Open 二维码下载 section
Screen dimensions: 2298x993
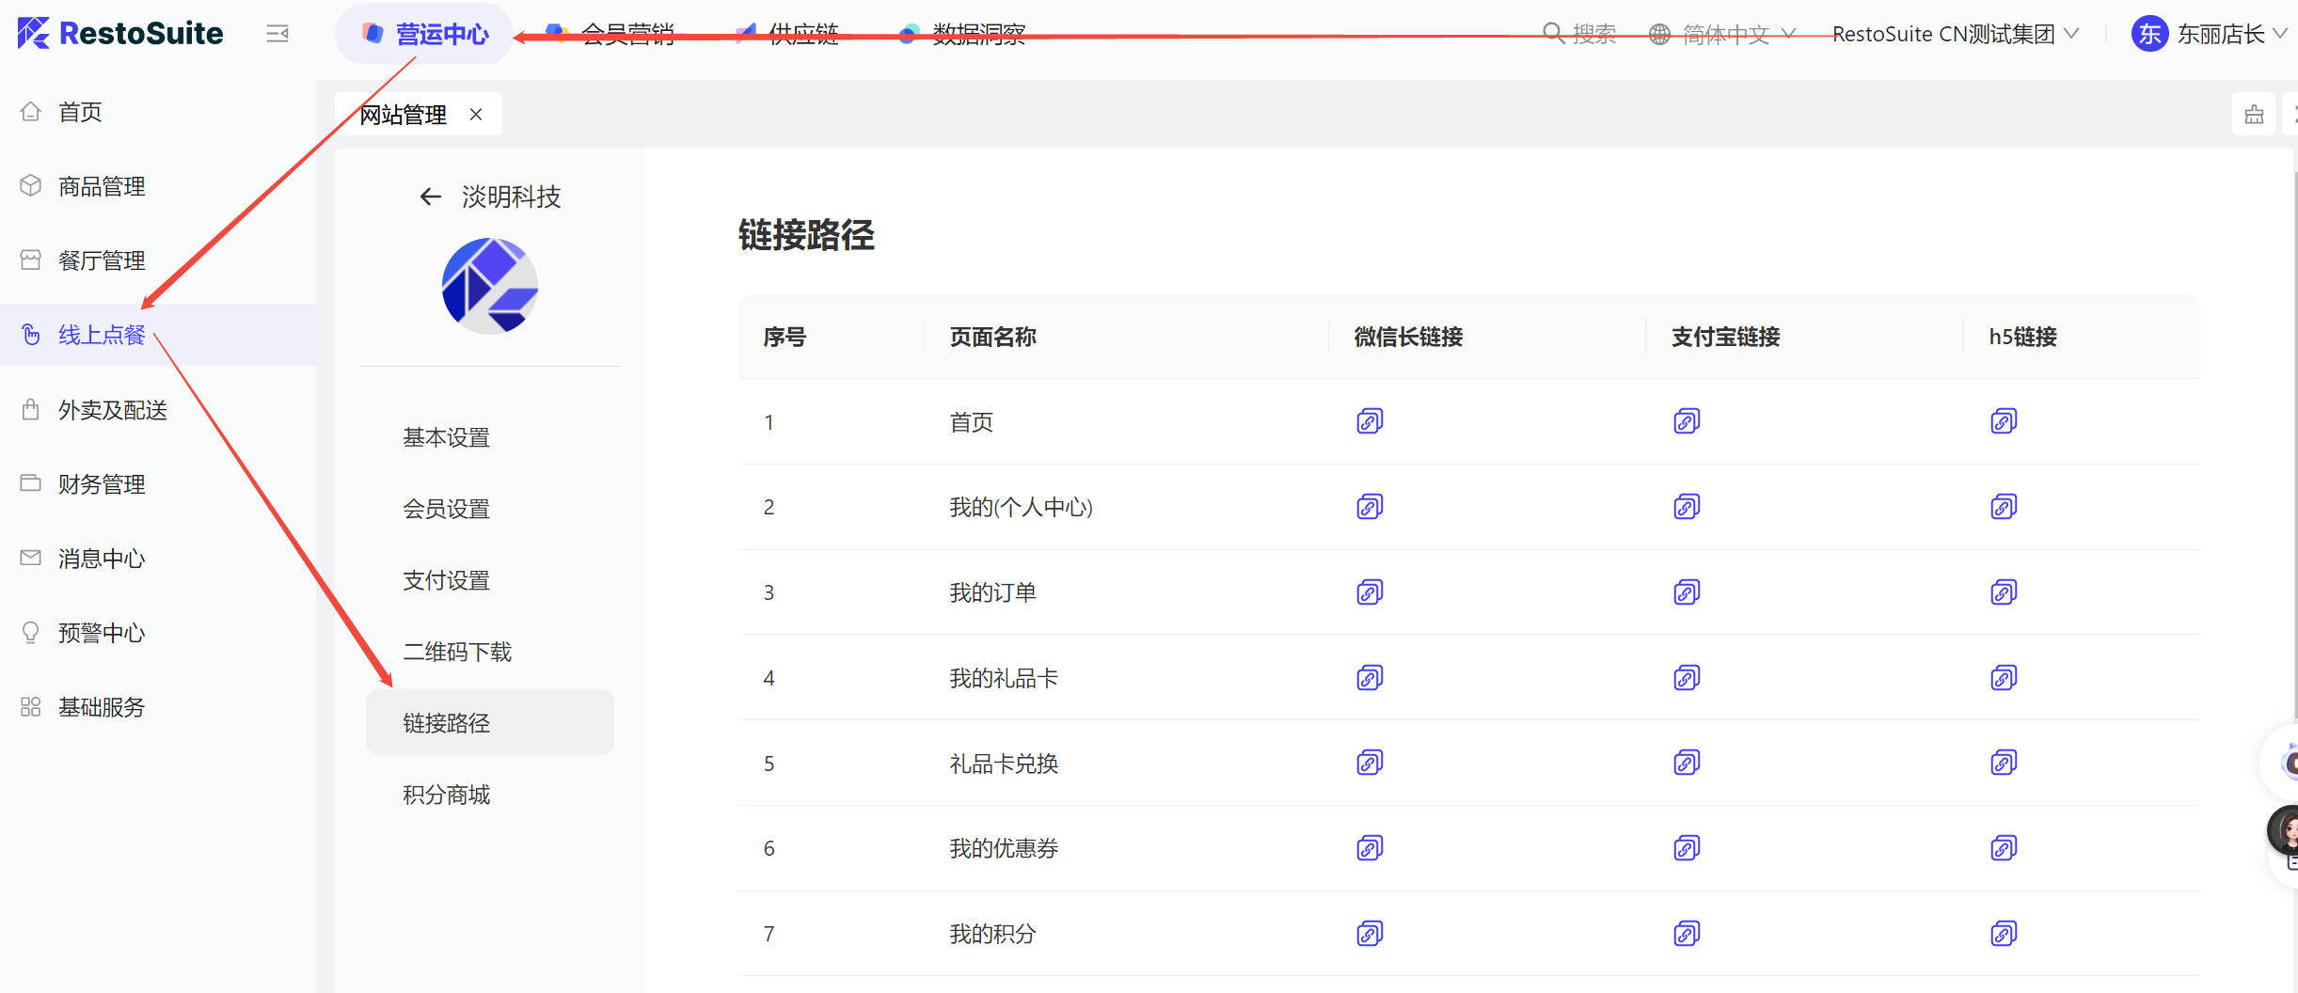click(457, 652)
